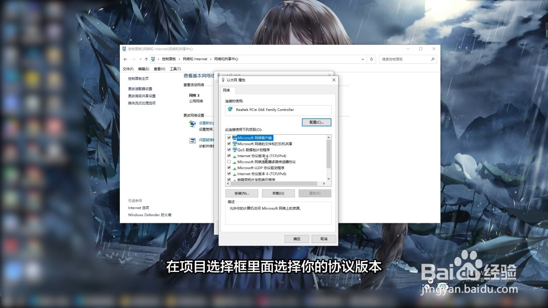548x308 pixels.
Task: Click the 取消 button
Action: (324, 239)
